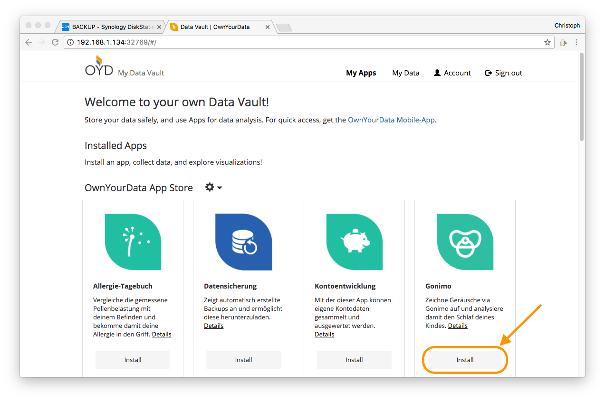Click the browser address bar

coord(304,42)
